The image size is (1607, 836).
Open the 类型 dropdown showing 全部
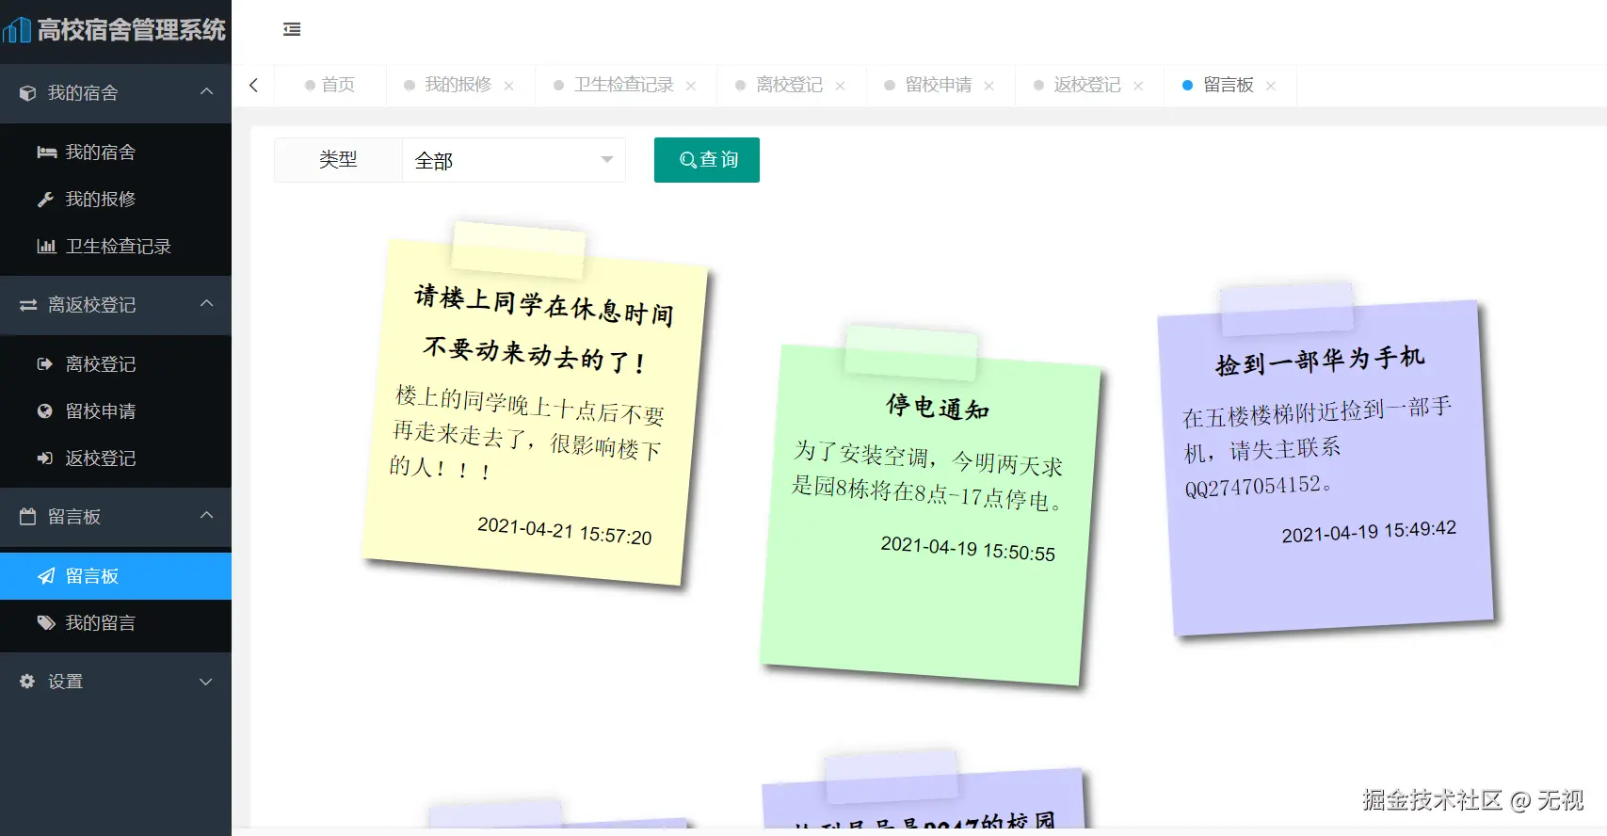click(x=514, y=160)
